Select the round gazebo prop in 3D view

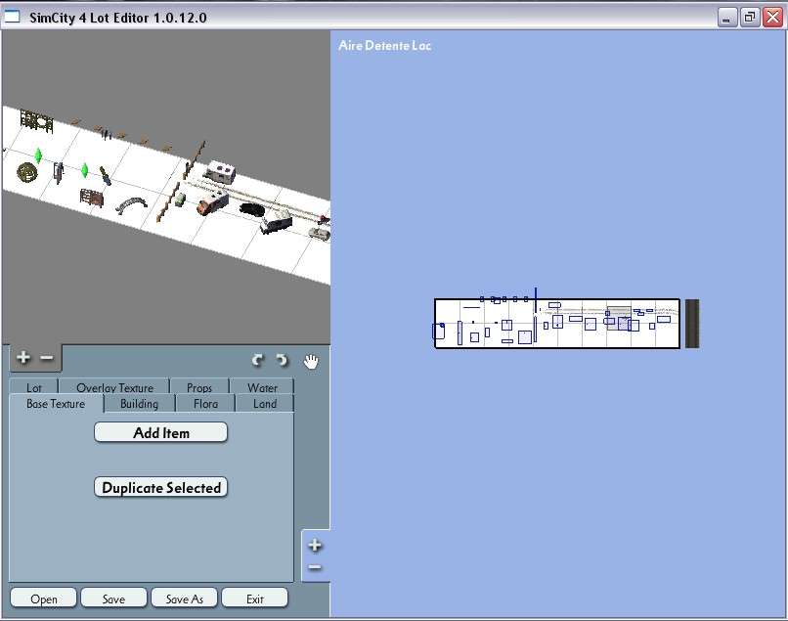[x=27, y=172]
